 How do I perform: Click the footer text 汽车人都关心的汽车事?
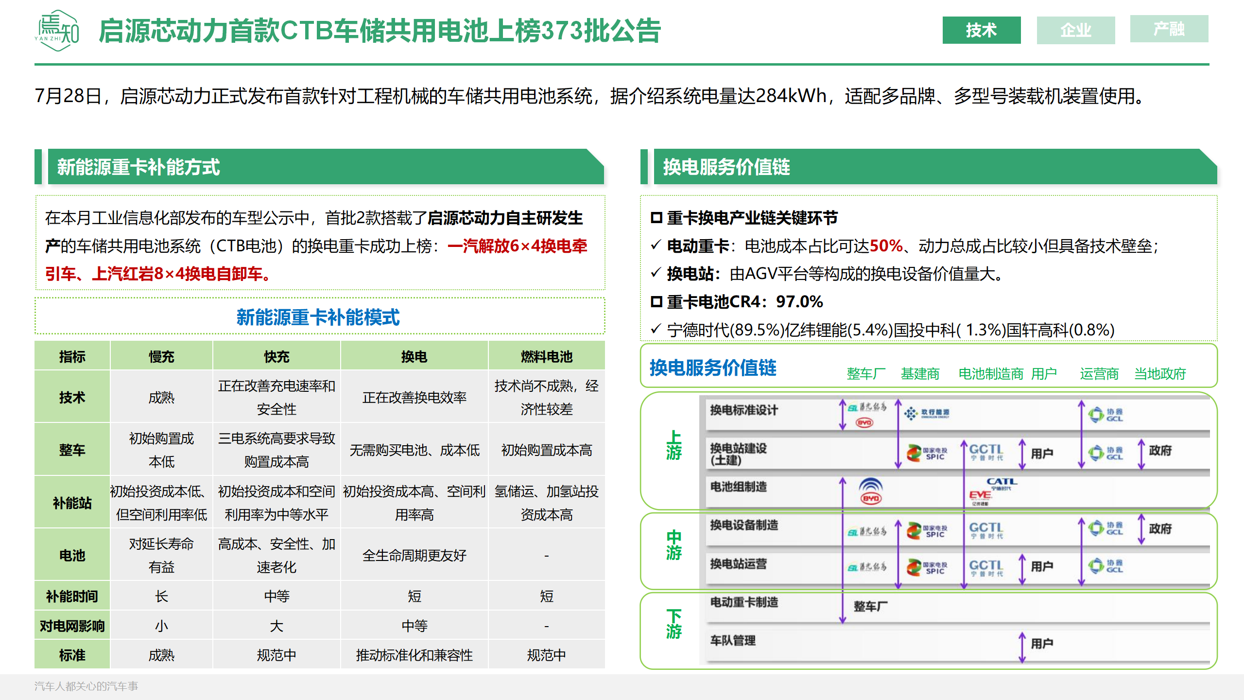[x=86, y=686]
